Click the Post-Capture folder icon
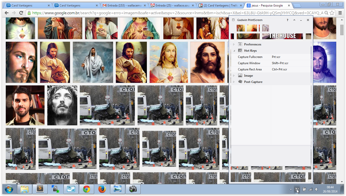This screenshot has width=346, height=196. tap(240, 82)
